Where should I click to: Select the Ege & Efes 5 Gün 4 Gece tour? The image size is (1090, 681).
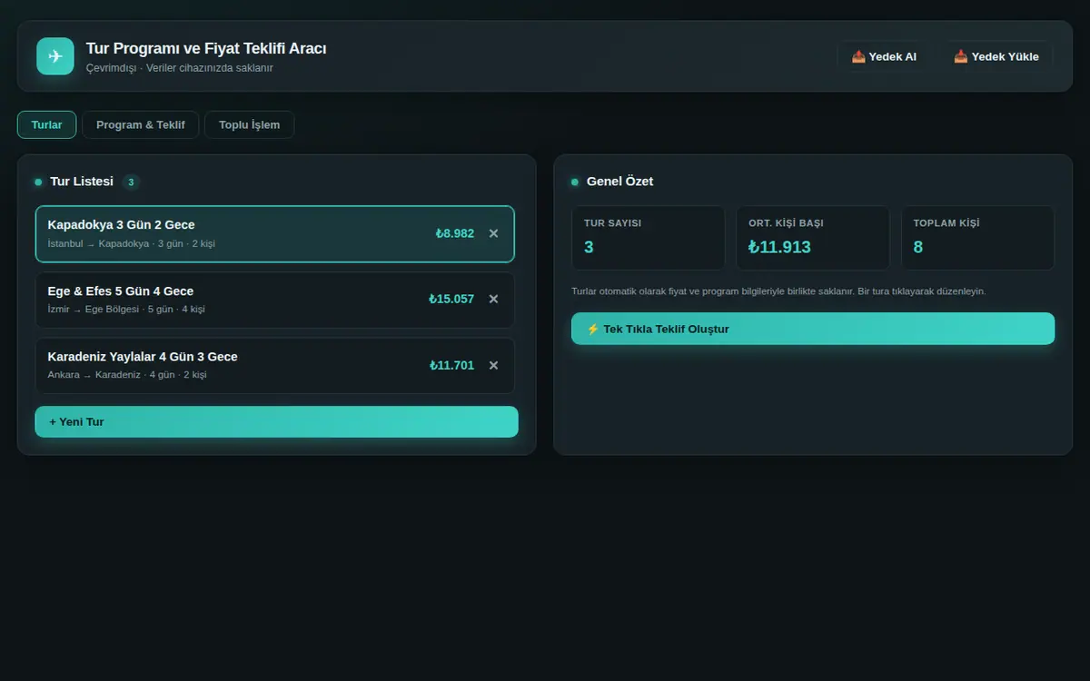(274, 300)
